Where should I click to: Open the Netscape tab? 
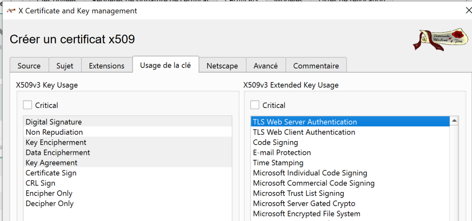pos(222,66)
